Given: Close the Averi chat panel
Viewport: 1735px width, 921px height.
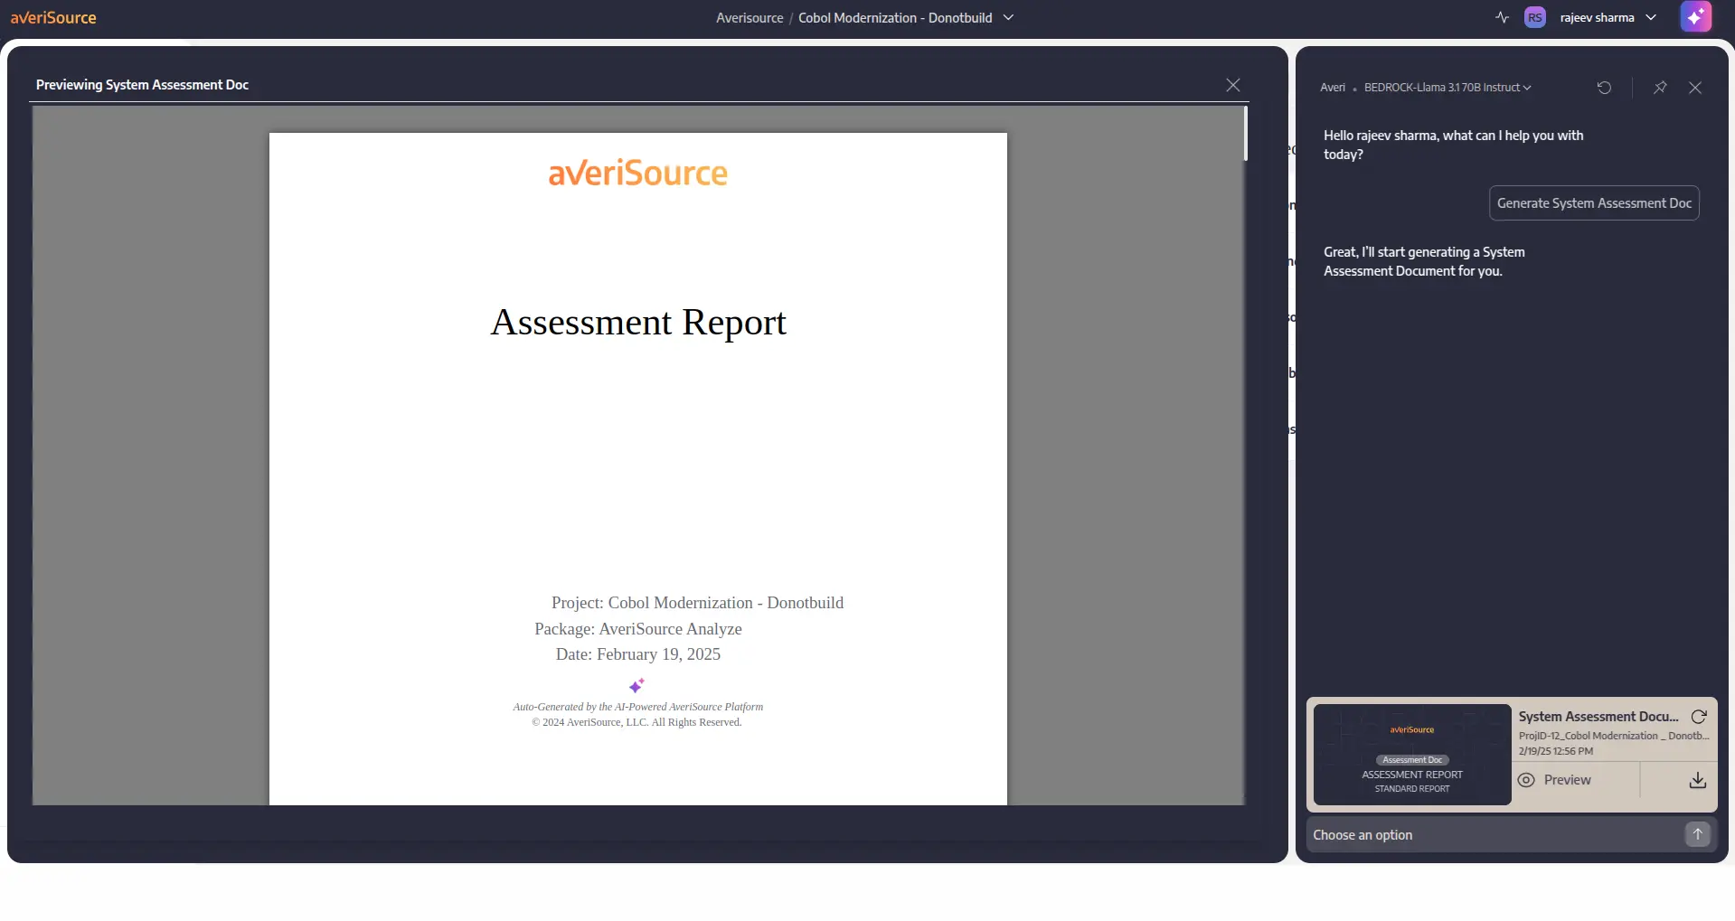Looking at the screenshot, I should 1695,88.
